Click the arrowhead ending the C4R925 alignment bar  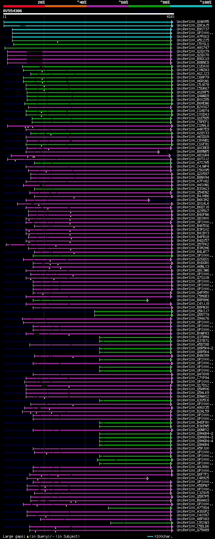[x=148, y=478]
